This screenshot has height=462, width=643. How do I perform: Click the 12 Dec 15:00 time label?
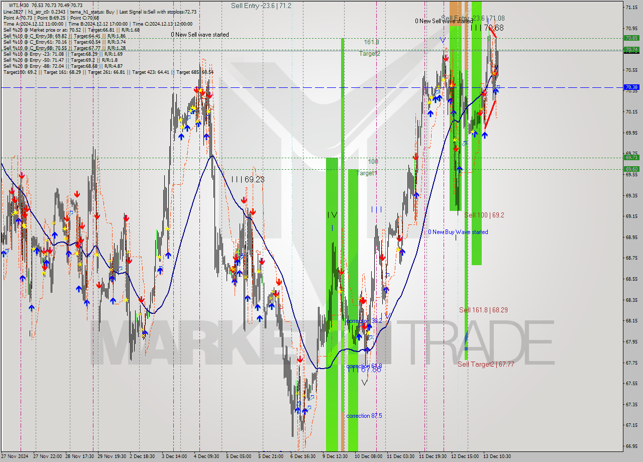click(x=465, y=456)
